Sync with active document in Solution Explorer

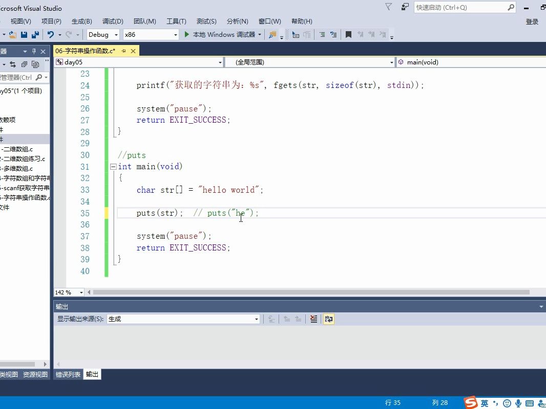pyautogui.click(x=13, y=64)
